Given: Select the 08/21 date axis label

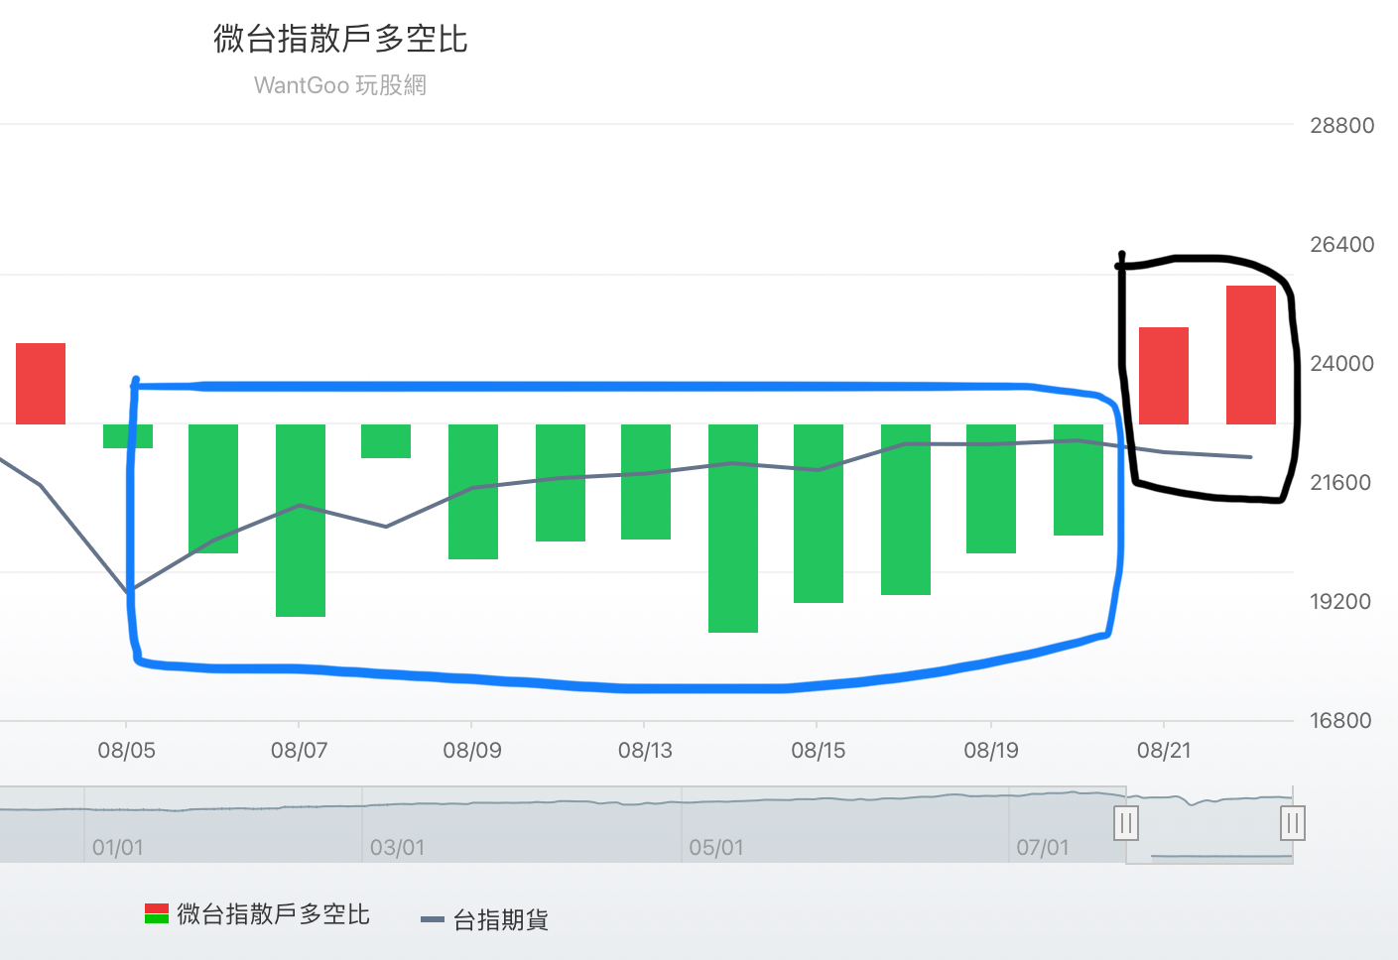Looking at the screenshot, I should 1166,751.
